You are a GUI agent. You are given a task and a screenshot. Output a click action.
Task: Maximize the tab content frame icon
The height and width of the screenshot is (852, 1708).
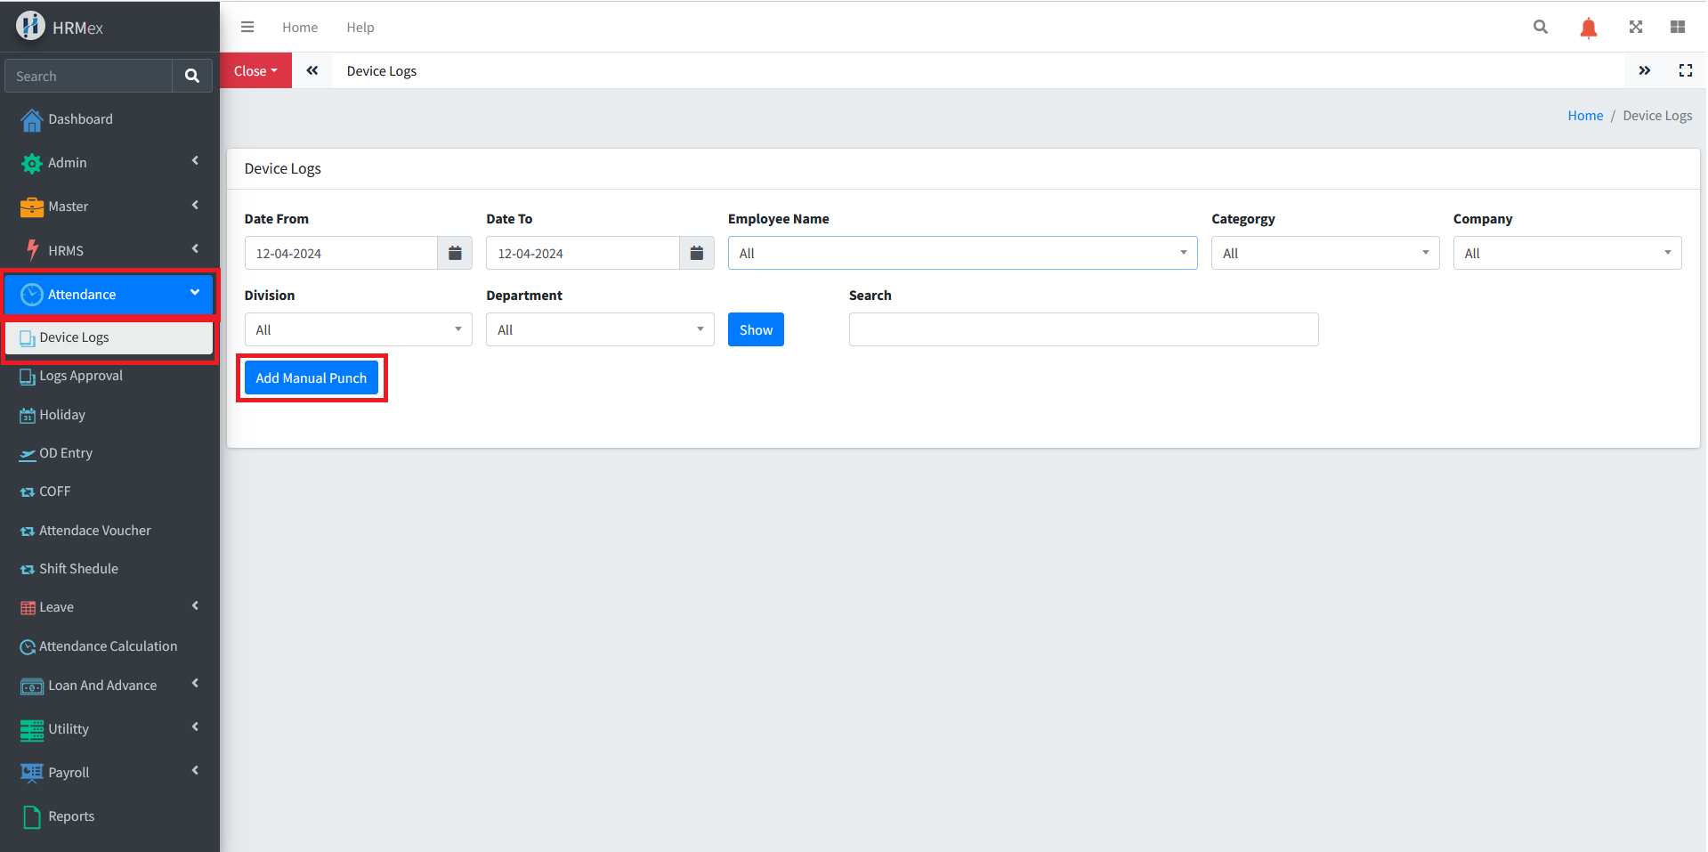(x=1685, y=71)
